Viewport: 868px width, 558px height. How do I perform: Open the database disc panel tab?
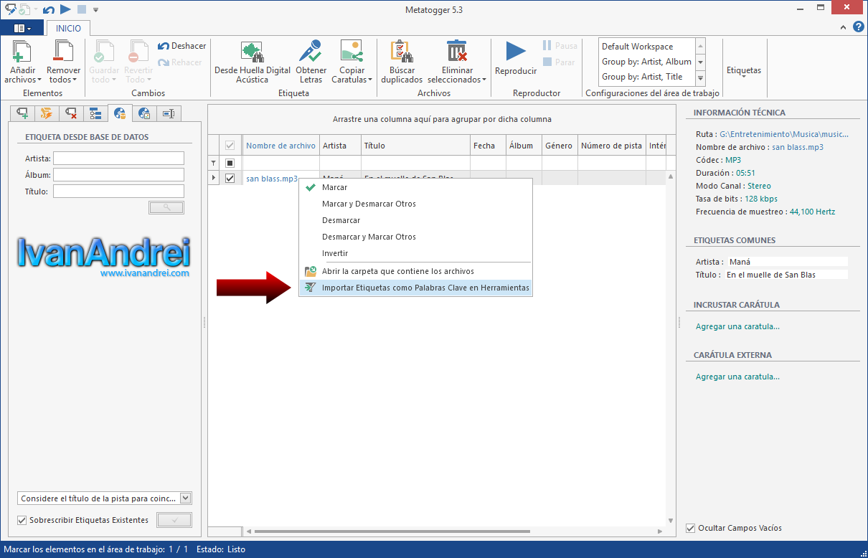click(120, 113)
